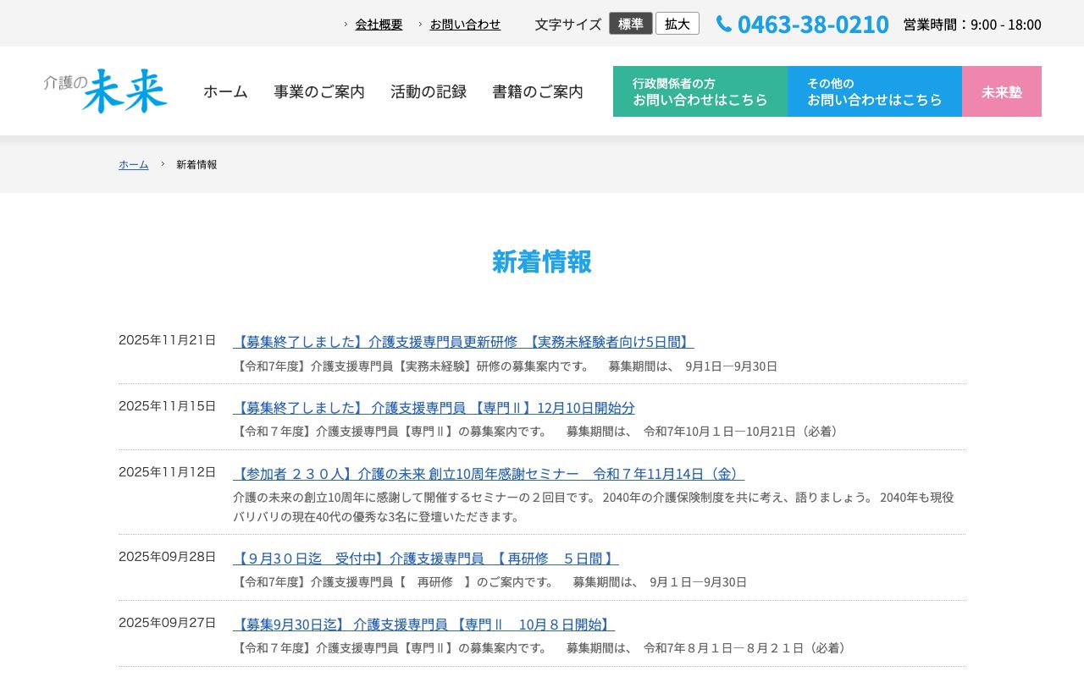The width and height of the screenshot is (1084, 677).
Task: Select the green 行政関係者の方 contact button
Action: coord(700,91)
